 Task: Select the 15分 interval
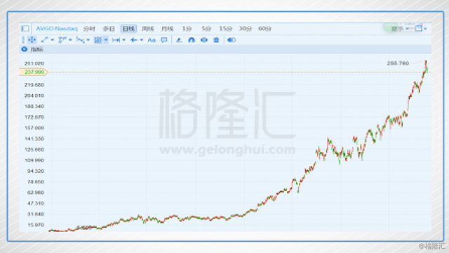click(x=226, y=29)
